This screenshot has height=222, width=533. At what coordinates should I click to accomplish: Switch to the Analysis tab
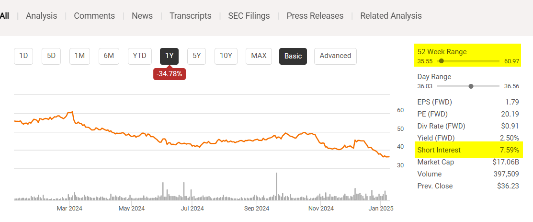pos(41,16)
